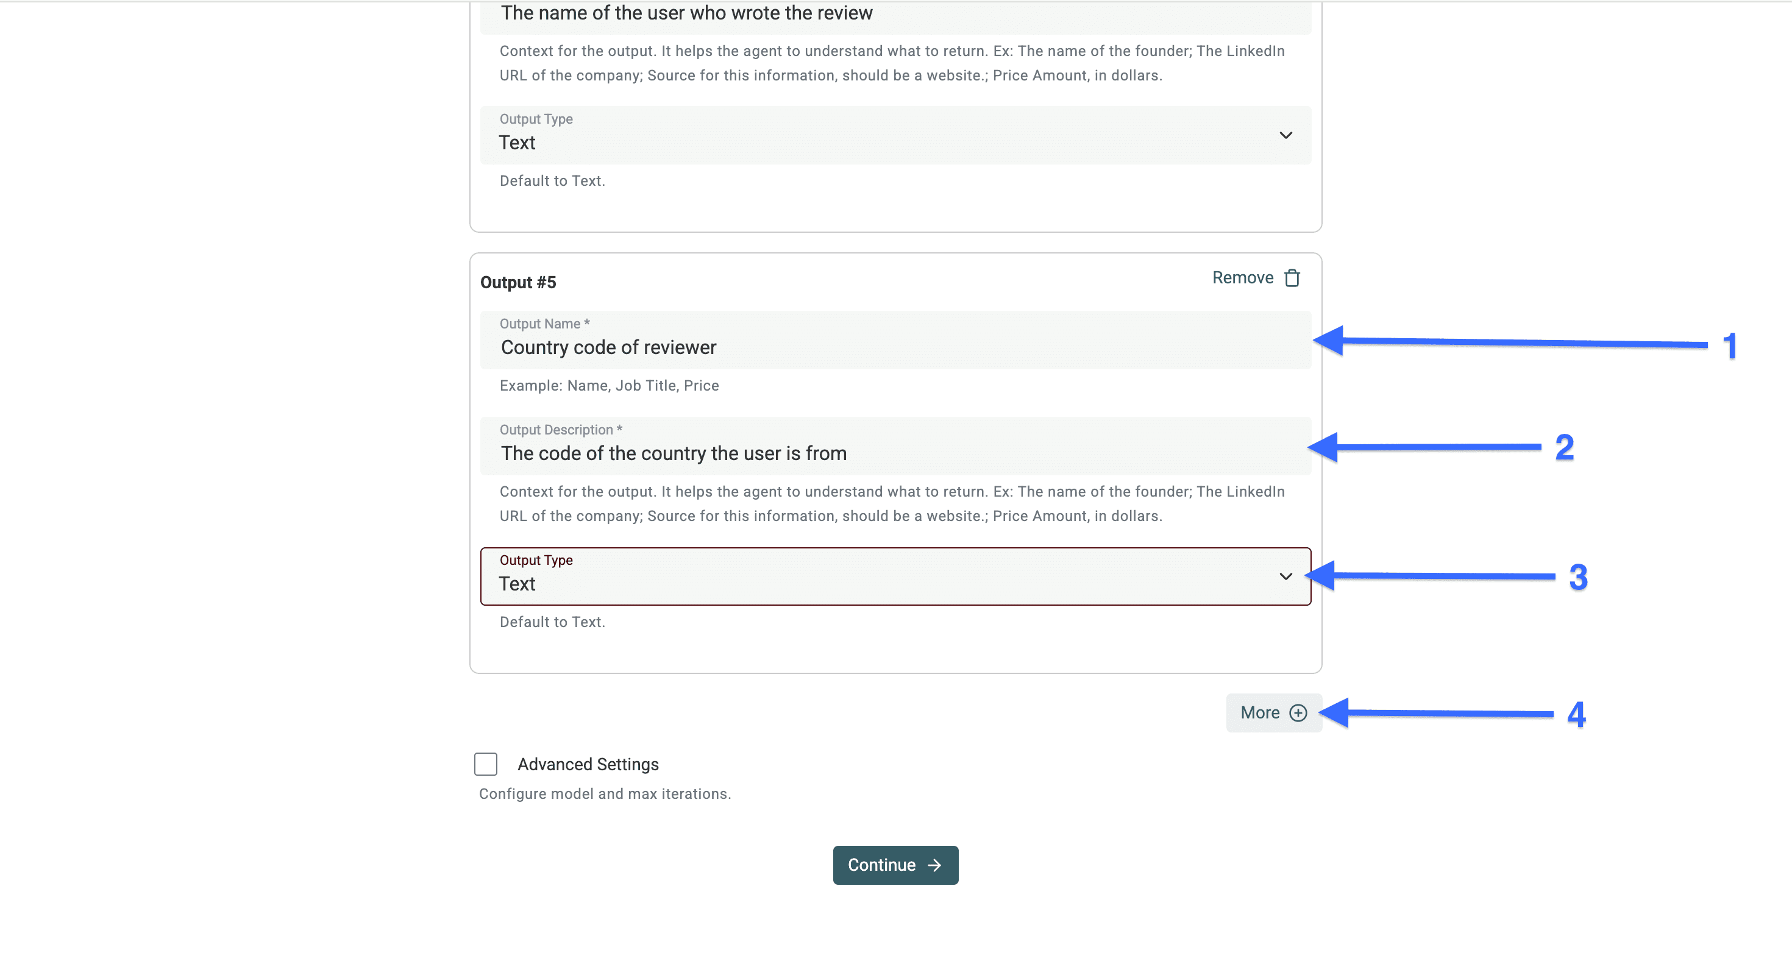Screen dimensions: 1792x975
Task: Click the upper Output Type chevron arrow
Action: [x=1285, y=136]
